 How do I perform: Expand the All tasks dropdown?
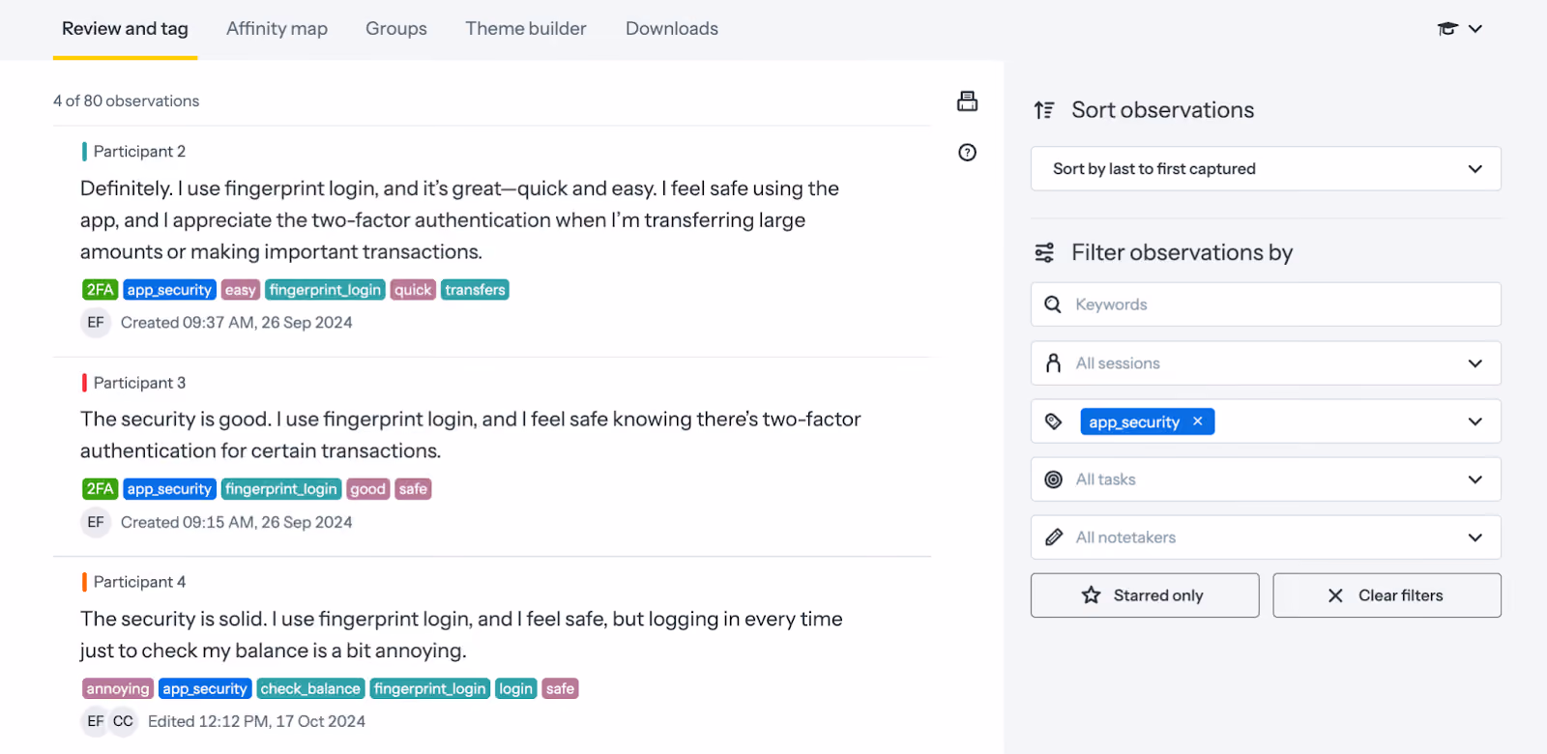tap(1266, 479)
